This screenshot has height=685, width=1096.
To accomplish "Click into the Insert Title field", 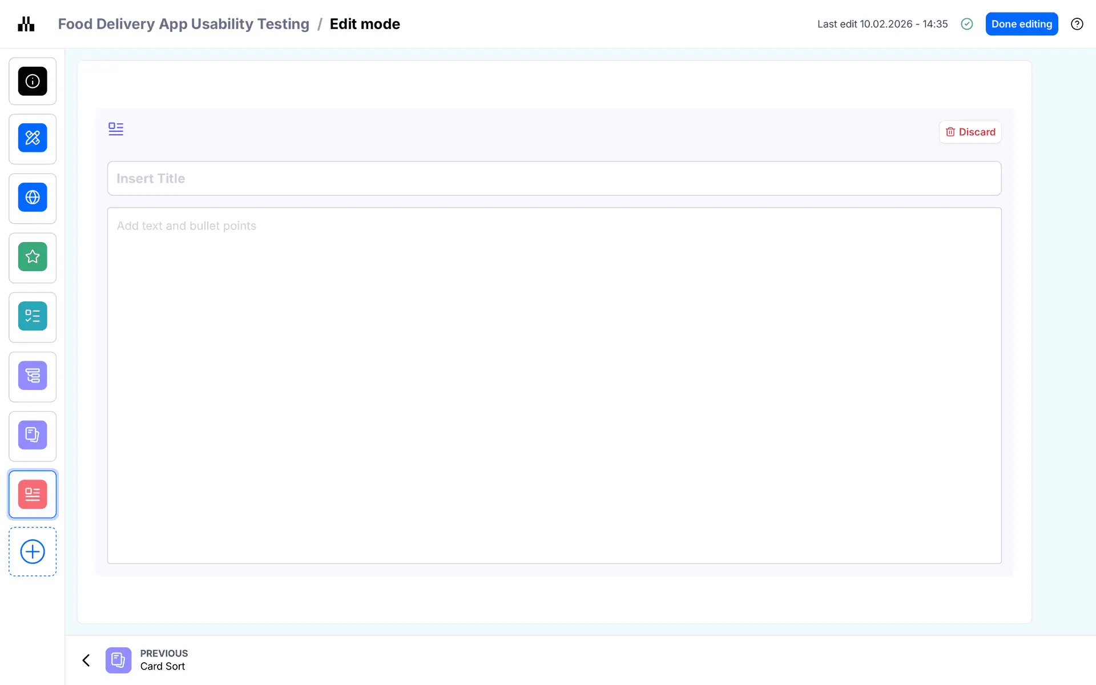I will tap(554, 179).
